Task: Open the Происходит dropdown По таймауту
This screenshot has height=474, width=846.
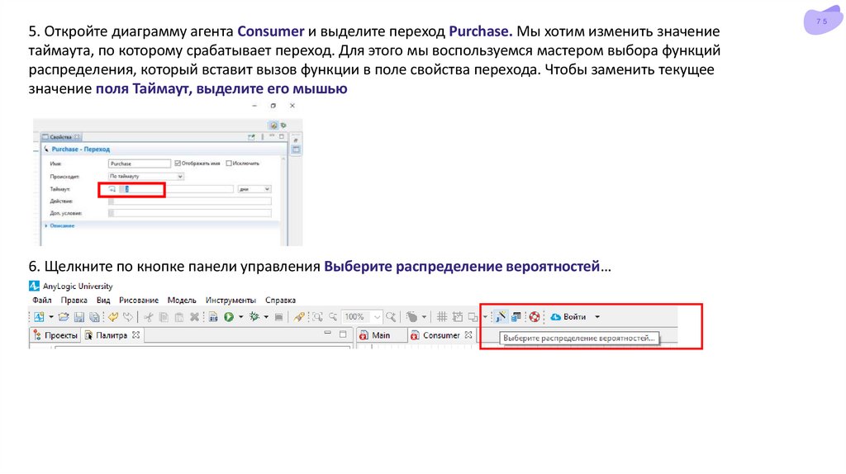Action: [x=146, y=176]
